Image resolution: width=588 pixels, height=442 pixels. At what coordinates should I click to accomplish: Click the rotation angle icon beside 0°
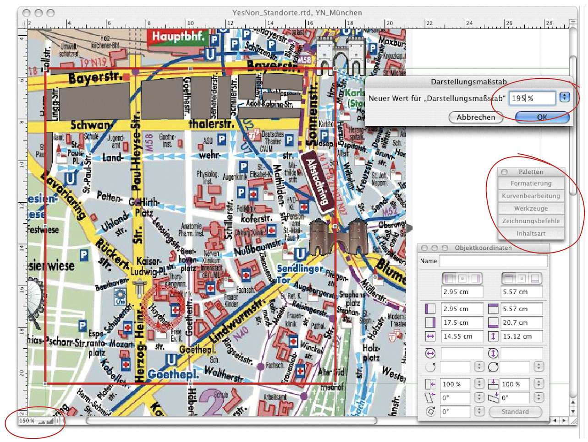point(430,411)
